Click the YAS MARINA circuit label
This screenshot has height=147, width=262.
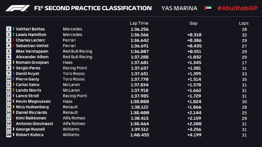click(179, 8)
